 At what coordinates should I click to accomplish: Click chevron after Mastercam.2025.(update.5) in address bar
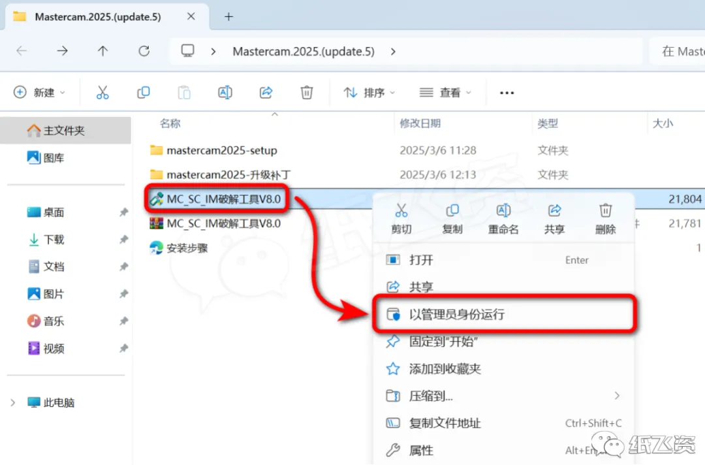[394, 52]
